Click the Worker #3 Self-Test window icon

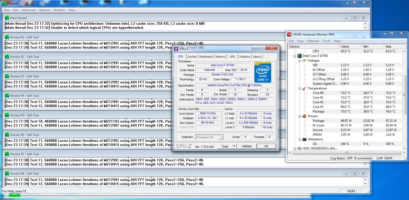coord(7,76)
